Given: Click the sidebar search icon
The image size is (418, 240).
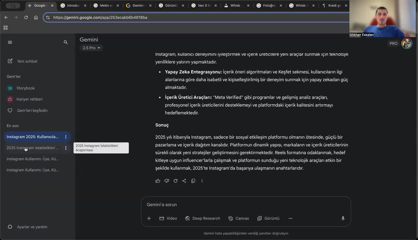Looking at the screenshot, I should pos(66,42).
